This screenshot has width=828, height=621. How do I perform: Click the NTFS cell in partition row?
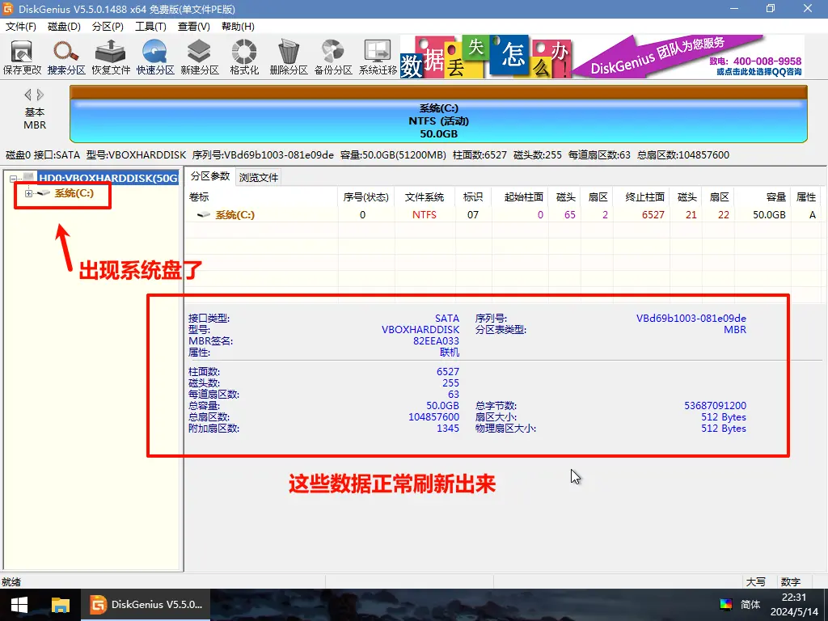[x=425, y=215]
